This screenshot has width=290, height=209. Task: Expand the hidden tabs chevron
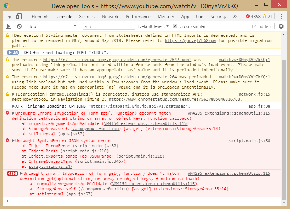(x=235, y=17)
